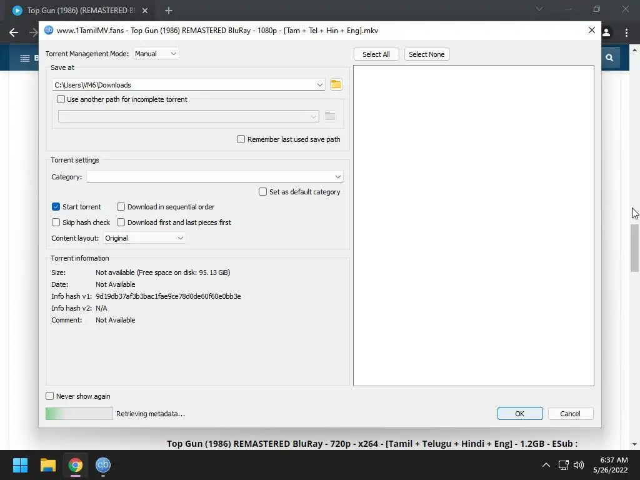The height and width of the screenshot is (480, 640).
Task: Click the Date Not Available value
Action: pos(116,284)
